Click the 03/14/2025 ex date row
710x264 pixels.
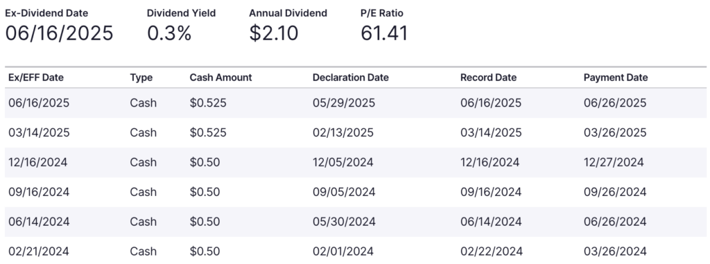coord(356,132)
